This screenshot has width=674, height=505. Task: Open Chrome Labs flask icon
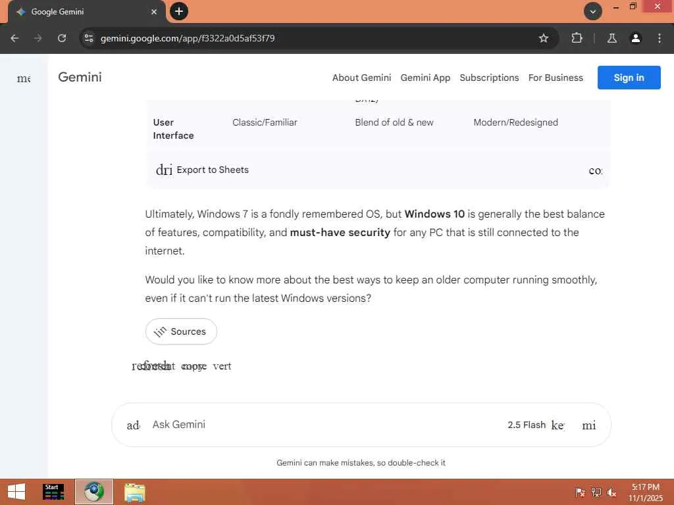coord(612,38)
